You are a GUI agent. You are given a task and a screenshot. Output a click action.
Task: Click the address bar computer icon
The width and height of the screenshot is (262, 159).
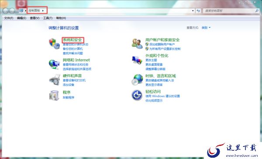[x=21, y=10]
